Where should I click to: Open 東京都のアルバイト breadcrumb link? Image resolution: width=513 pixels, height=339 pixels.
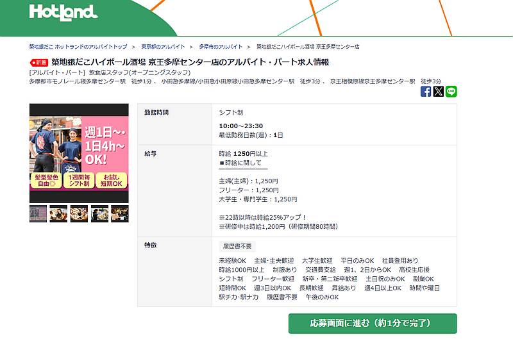tap(163, 47)
